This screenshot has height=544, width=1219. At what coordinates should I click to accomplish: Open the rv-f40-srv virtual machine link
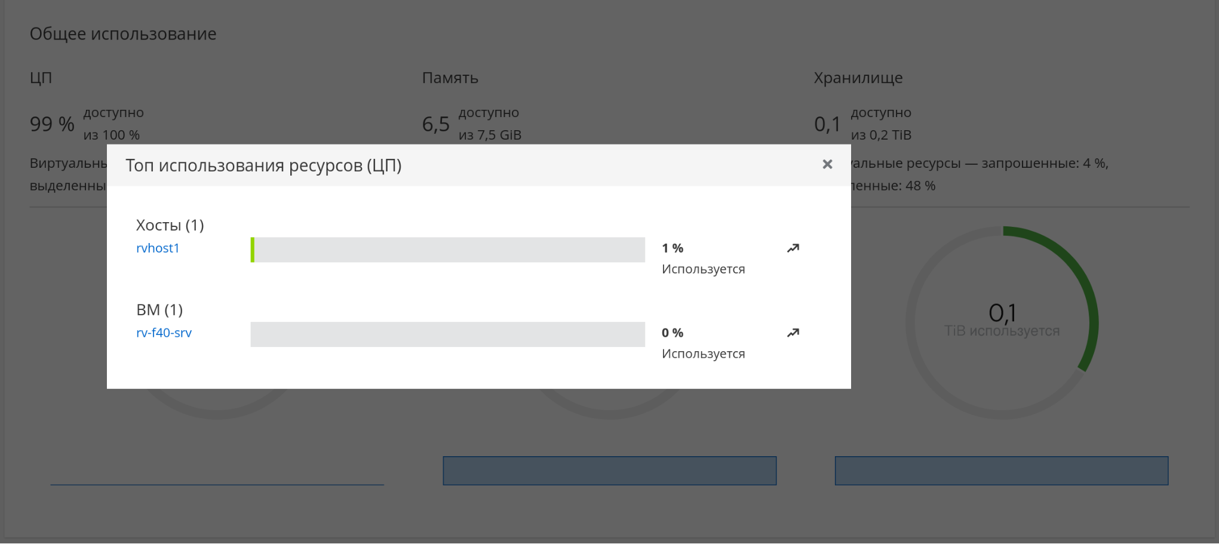pos(164,333)
